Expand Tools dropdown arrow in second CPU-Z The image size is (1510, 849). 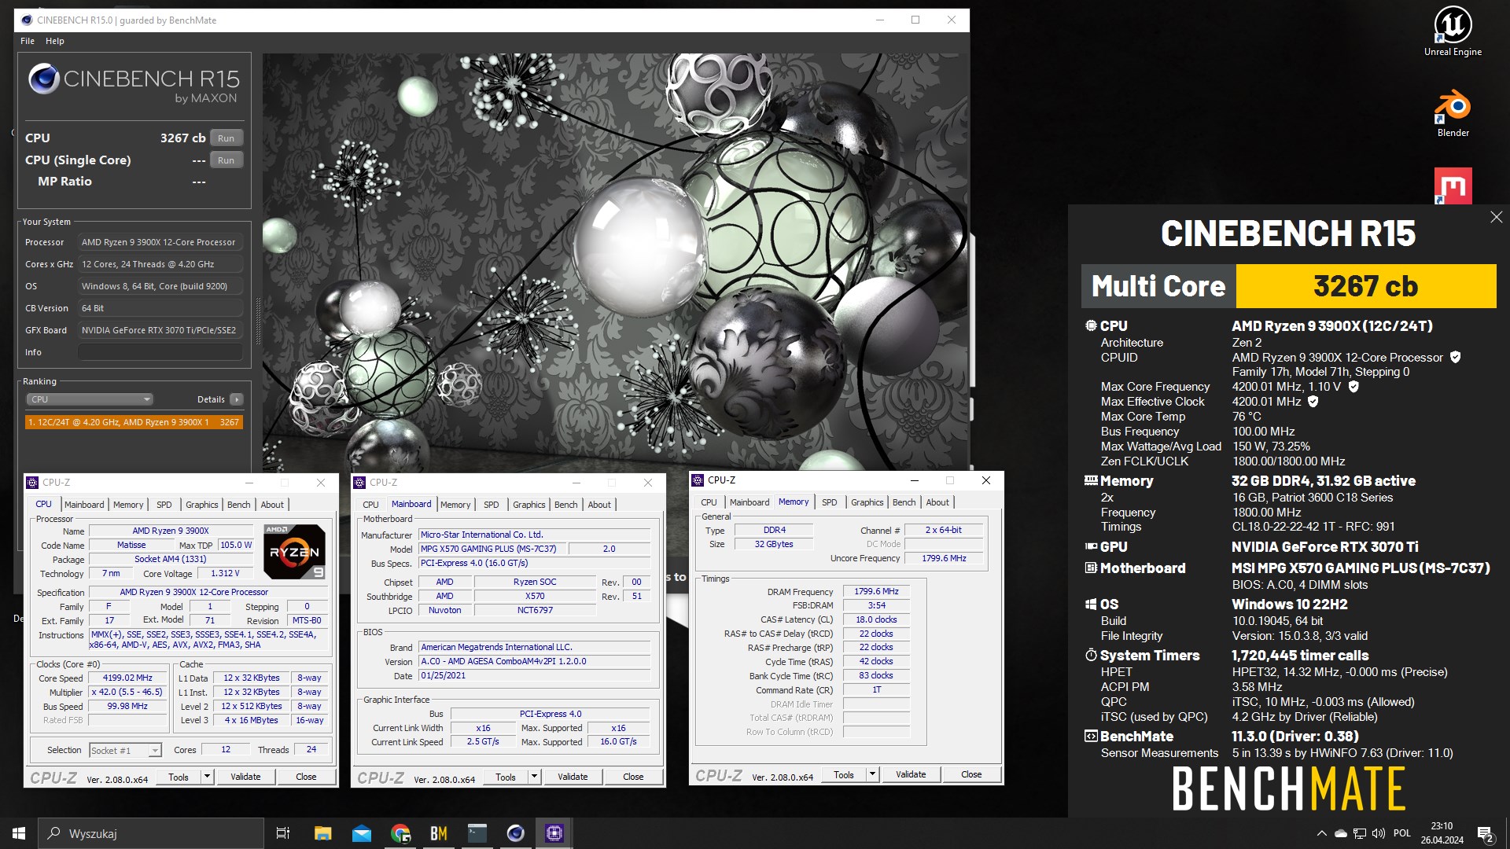[x=534, y=777]
